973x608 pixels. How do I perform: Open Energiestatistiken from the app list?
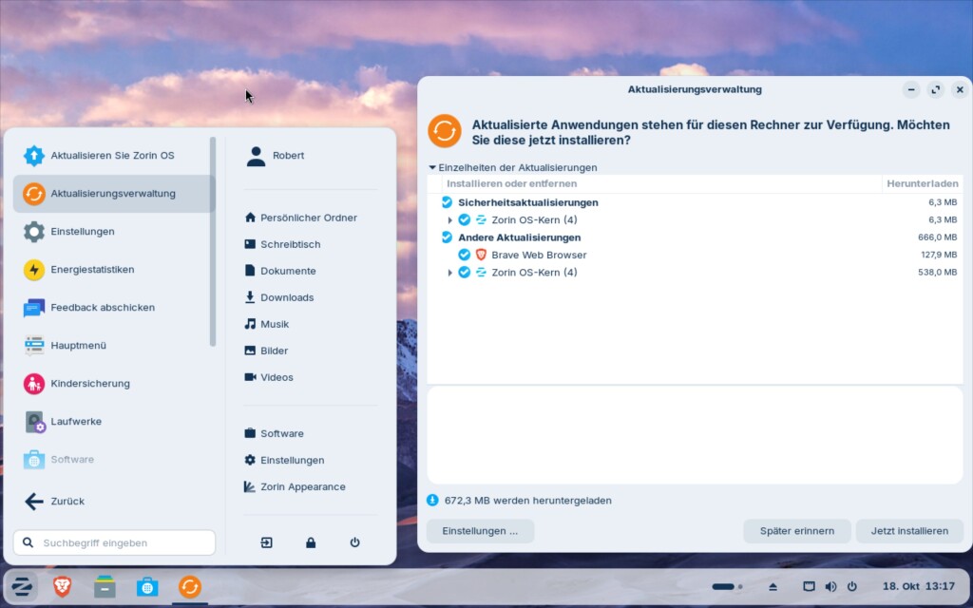pyautogui.click(x=92, y=270)
